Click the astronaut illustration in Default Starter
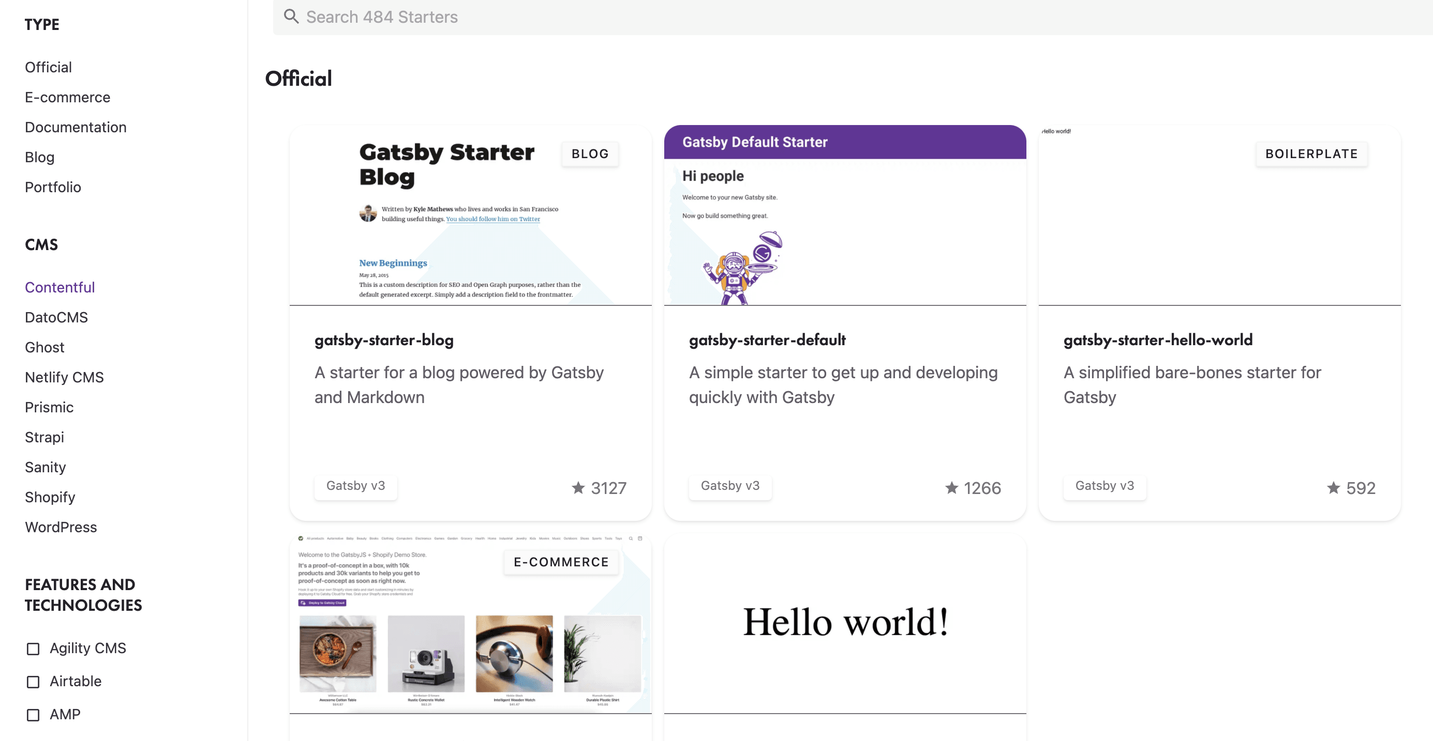Screen dimensions: 1433x741 743,268
